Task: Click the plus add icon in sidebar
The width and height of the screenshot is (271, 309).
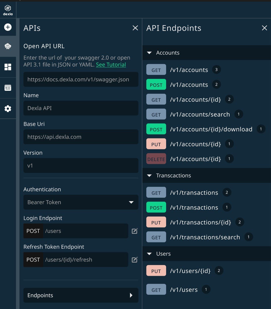Action: click(8, 27)
